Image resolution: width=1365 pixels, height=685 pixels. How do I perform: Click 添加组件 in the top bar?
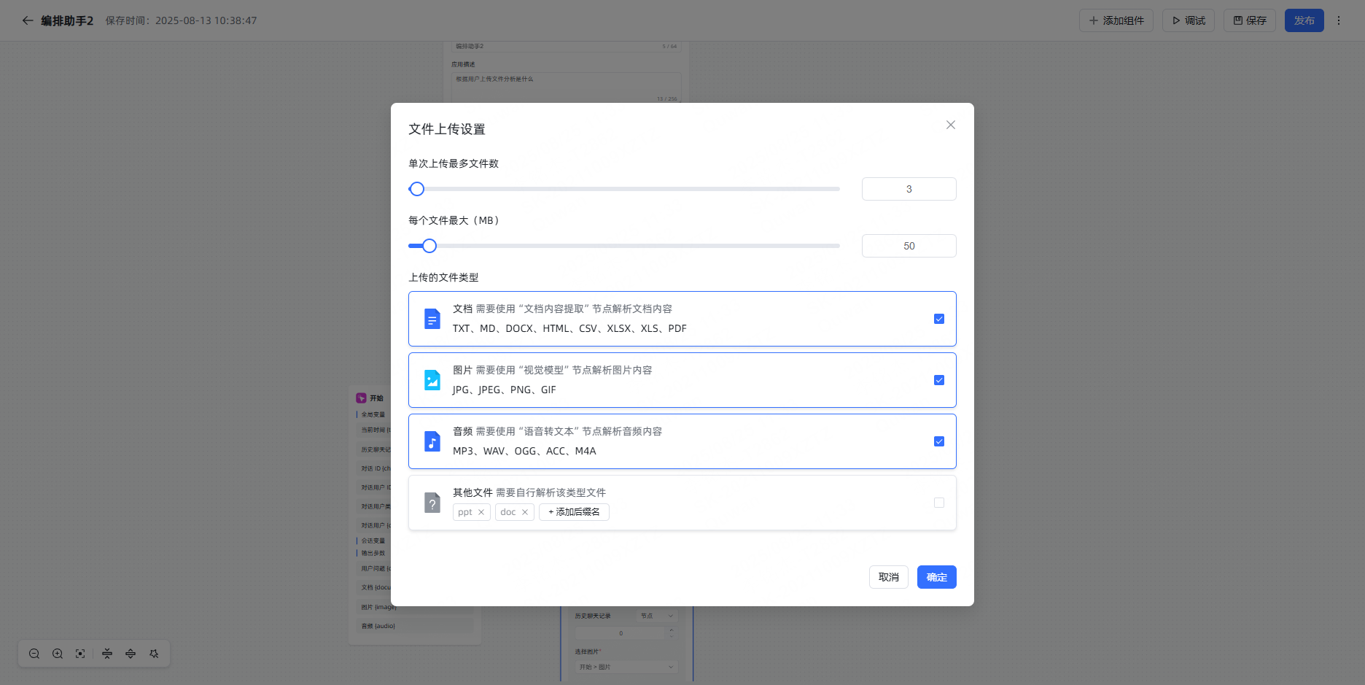[1116, 20]
